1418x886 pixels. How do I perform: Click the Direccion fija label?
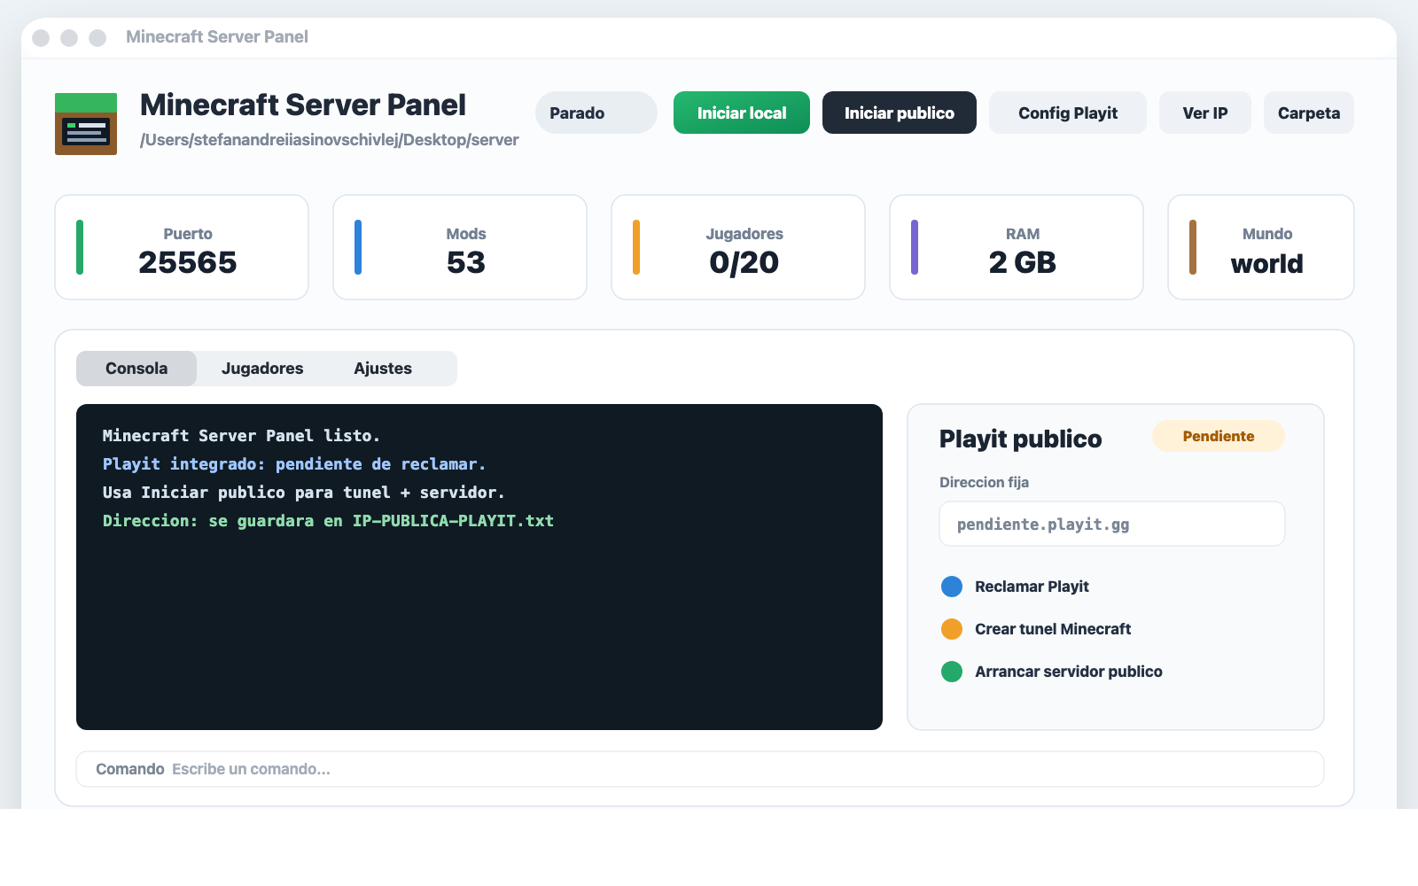tap(984, 482)
